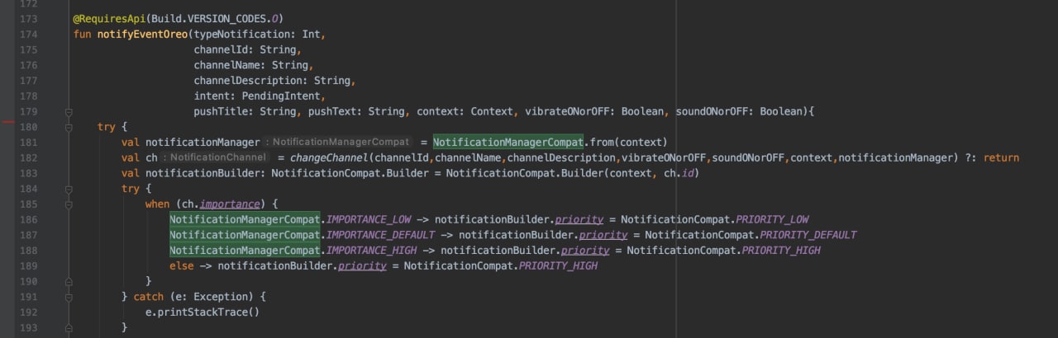The width and height of the screenshot is (1058, 338).
Task: Click the soundONorOFF: Boolean parameter
Action: click(x=740, y=111)
